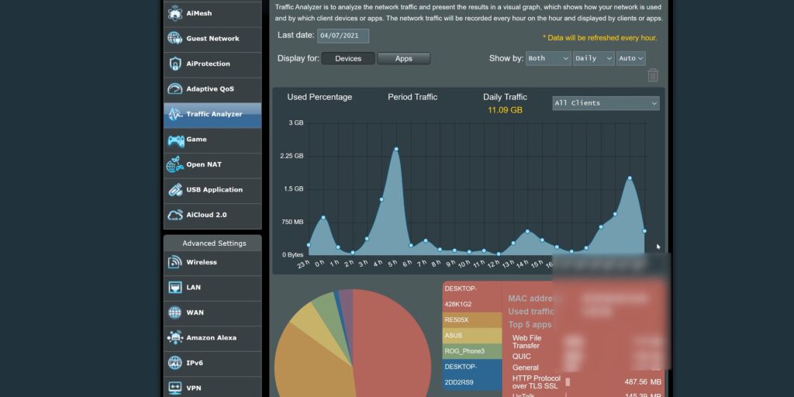Click the RE505X legend color swatch
Screen dimensions: 794x397
click(471, 319)
